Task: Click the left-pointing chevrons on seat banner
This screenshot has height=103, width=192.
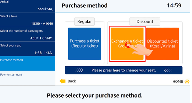Action: (168, 70)
